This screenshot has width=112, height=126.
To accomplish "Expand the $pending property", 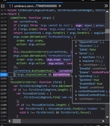I will coord(76,76).
